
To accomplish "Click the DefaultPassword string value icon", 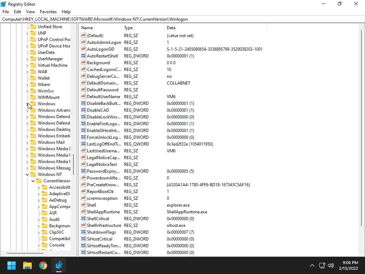I will pyautogui.click(x=83, y=90).
